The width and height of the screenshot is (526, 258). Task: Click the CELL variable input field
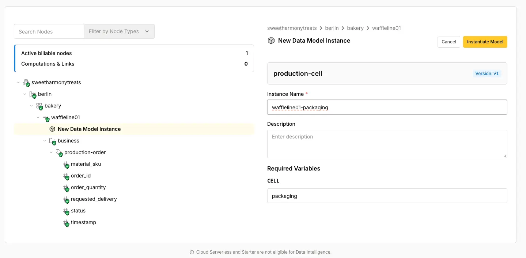click(387, 196)
